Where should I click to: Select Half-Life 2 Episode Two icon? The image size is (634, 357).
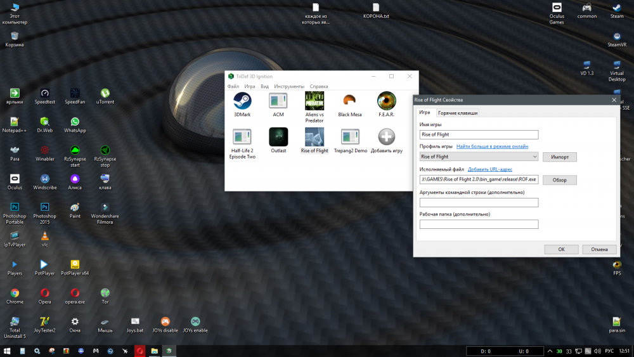point(242,137)
